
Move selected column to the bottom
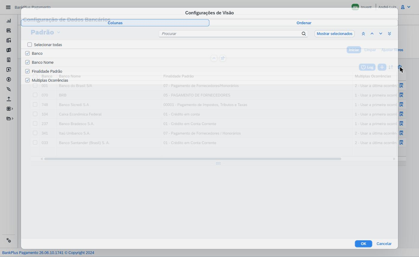(389, 34)
